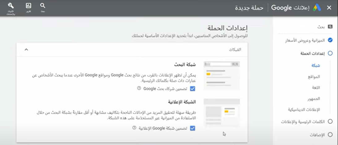The image size is (338, 145).
Task: Select step الكلمات الرئيسية والإعلانات
Action: pyautogui.click(x=307, y=122)
